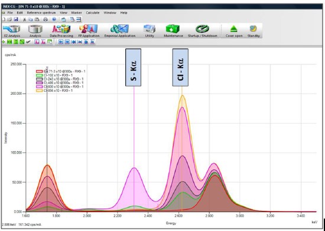The image size is (325, 231).
Task: Click the black checkmark toolbar icon
Action: point(28,41)
